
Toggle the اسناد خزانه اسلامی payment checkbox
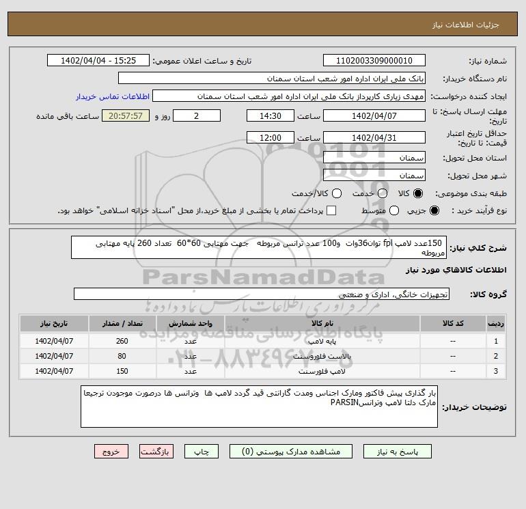[331, 210]
